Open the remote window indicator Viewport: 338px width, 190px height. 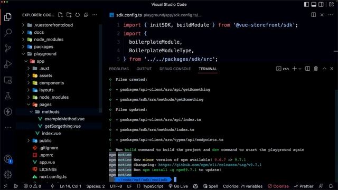tap(6, 186)
